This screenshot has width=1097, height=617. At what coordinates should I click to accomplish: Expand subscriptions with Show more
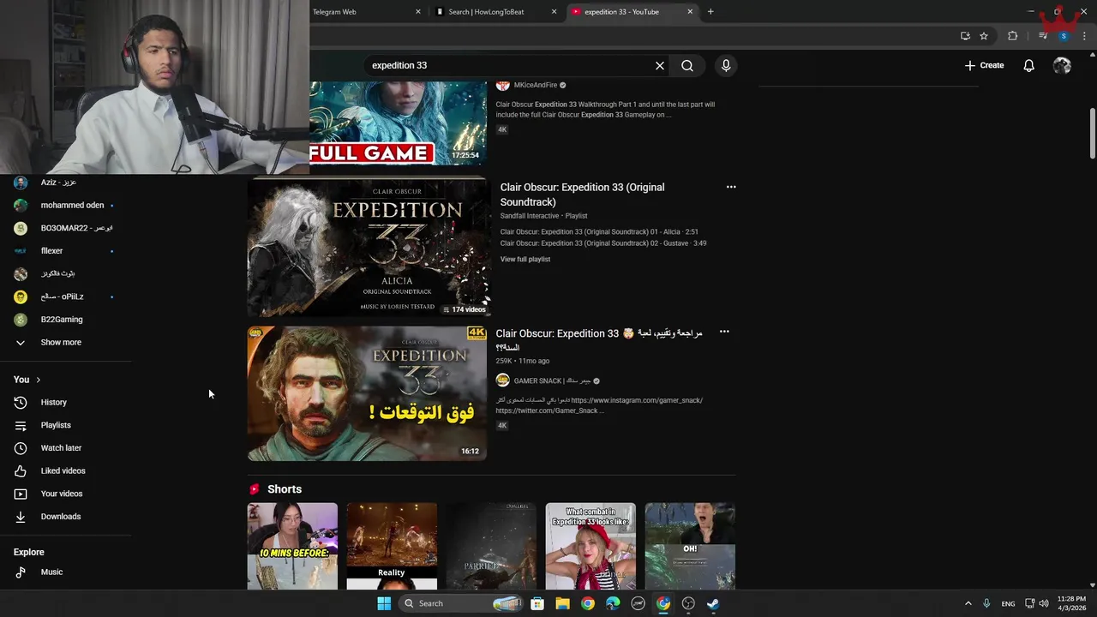(61, 342)
